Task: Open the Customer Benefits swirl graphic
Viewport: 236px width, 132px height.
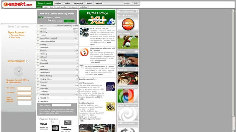Action: pyautogui.click(x=128, y=96)
